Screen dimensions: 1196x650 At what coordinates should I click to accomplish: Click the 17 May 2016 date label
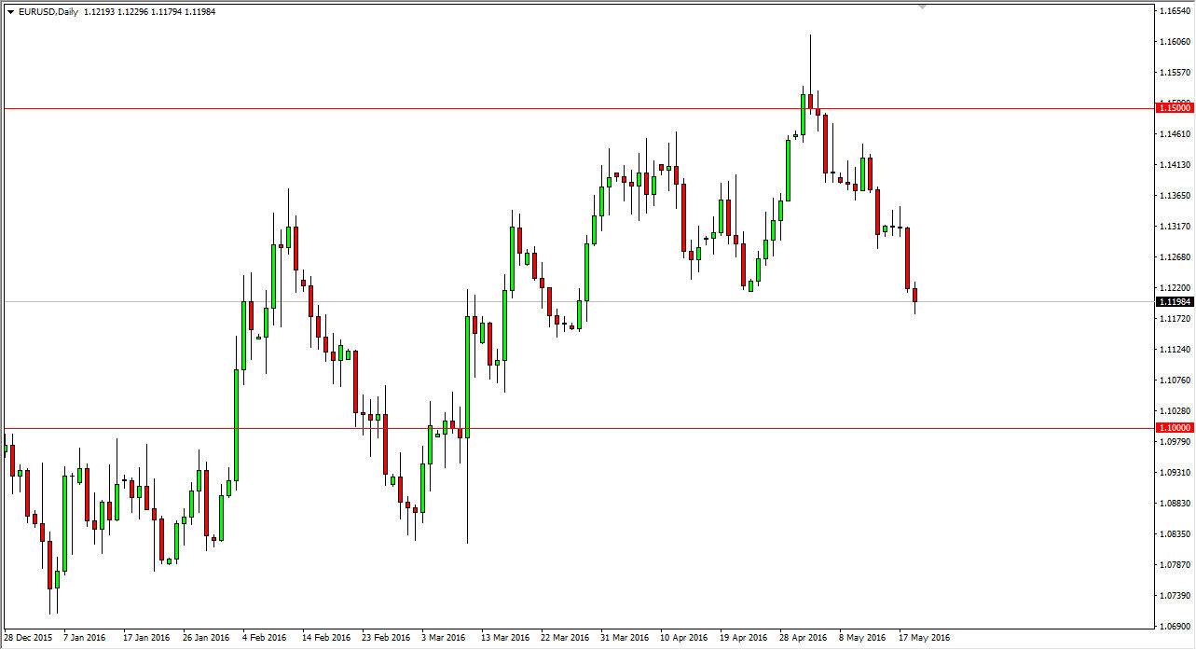pyautogui.click(x=924, y=639)
